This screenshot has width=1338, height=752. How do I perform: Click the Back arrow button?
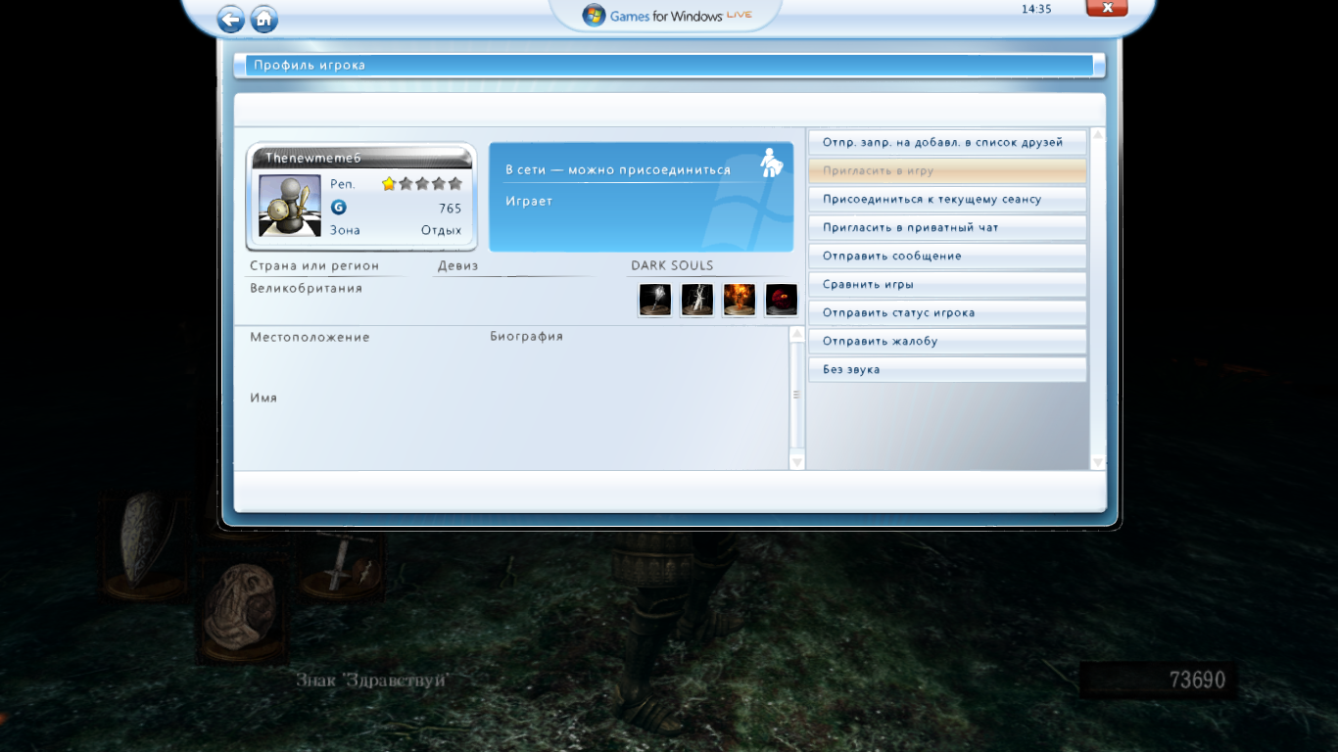pos(231,19)
